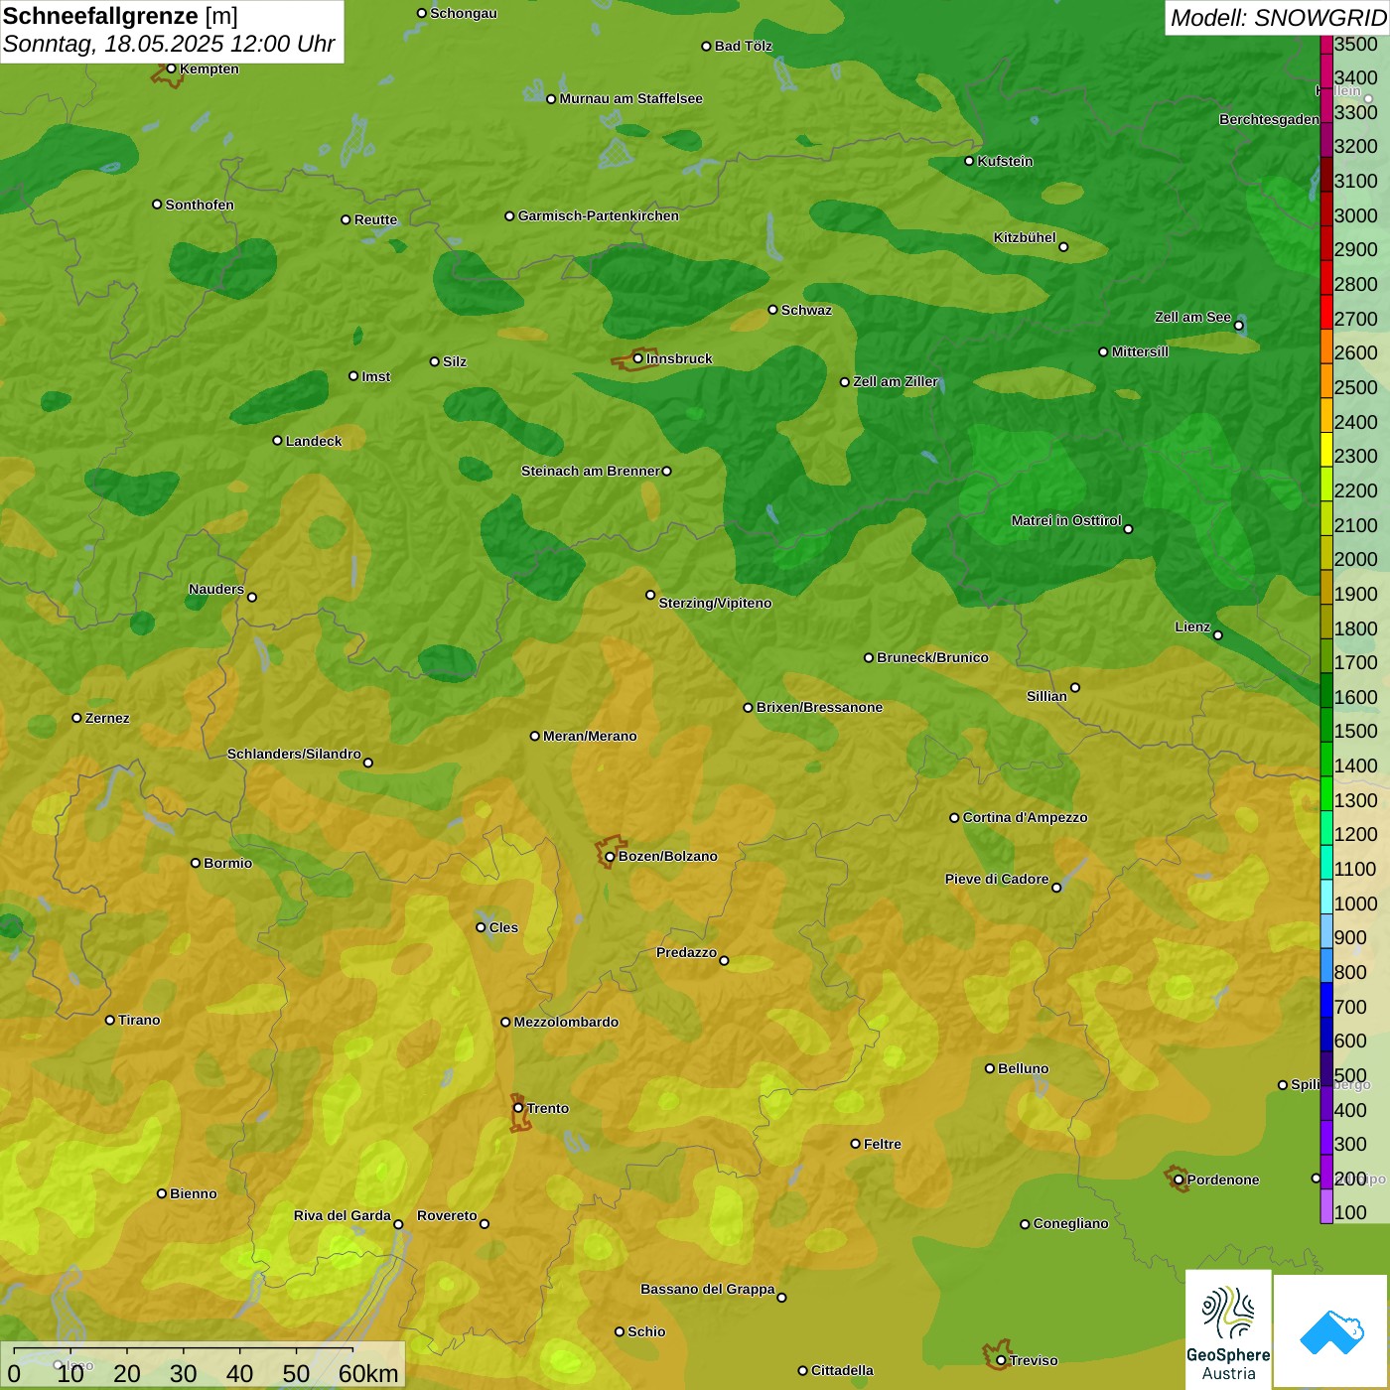Viewport: 1390px width, 1390px height.
Task: Click the Garmisch-Partenkirchen label
Action: [599, 215]
